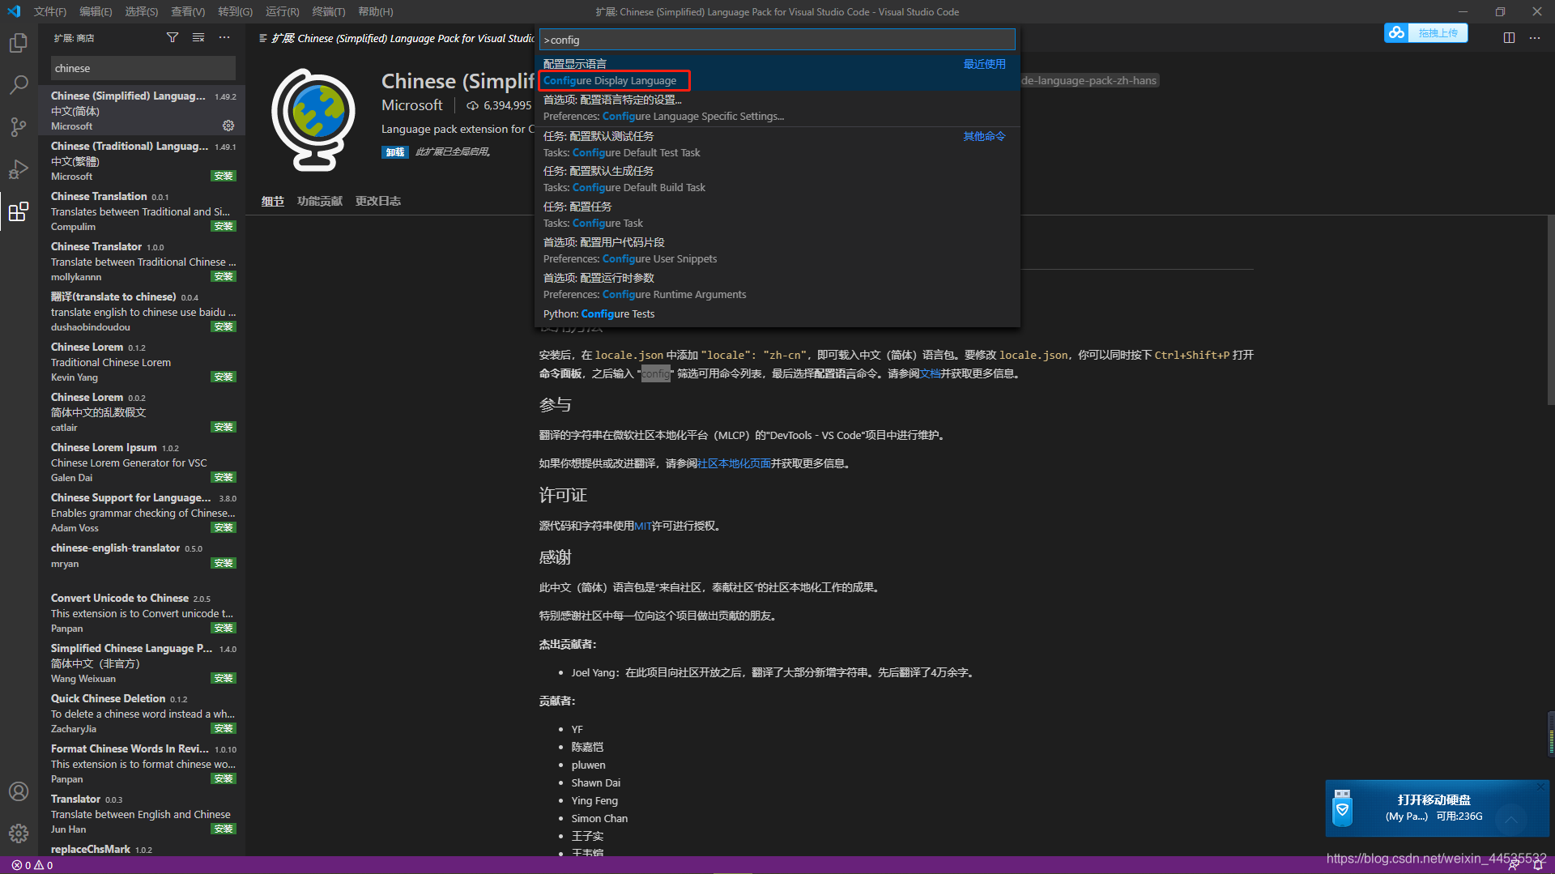
Task: Select Tasks: Configure Task command
Action: (777, 215)
